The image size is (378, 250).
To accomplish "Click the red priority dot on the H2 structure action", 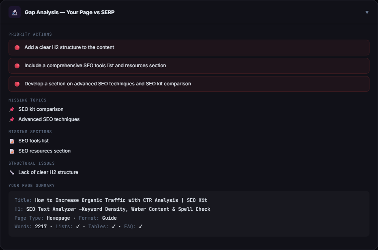I will tap(17, 47).
